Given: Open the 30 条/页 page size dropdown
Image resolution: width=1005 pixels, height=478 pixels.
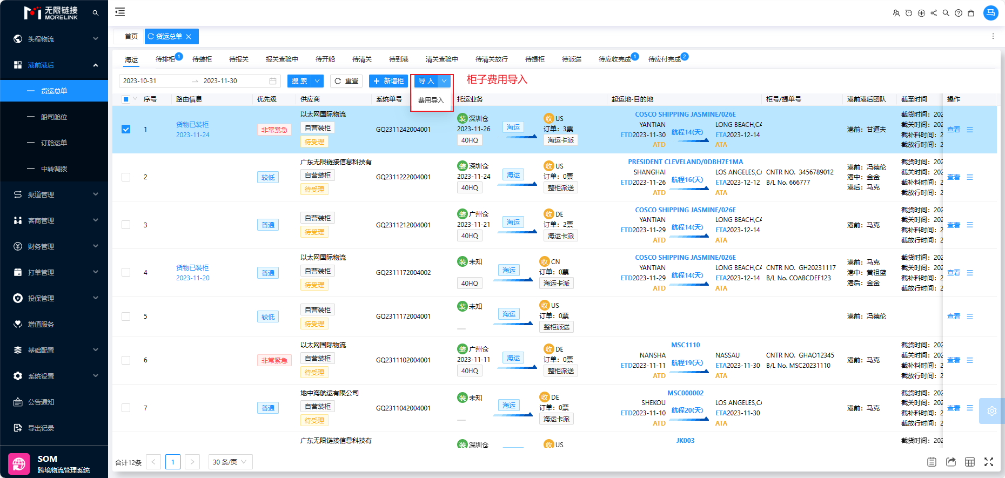Looking at the screenshot, I should (x=230, y=462).
